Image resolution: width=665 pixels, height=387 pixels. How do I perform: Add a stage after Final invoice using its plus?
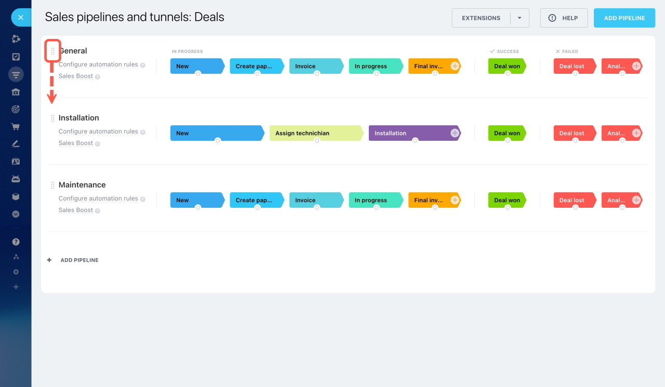click(456, 66)
